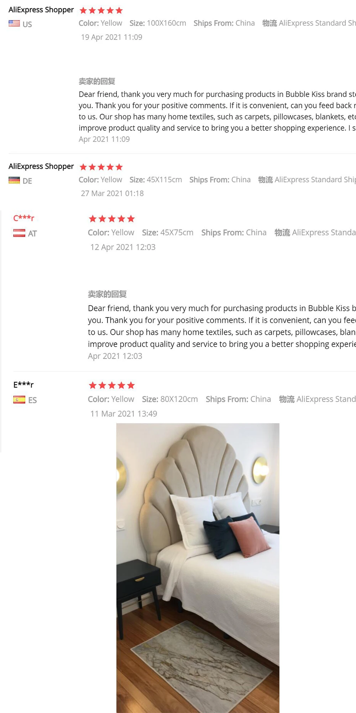356x713 pixels.
Task: Click the Austria flag icon beside AT
Action: [x=19, y=233]
